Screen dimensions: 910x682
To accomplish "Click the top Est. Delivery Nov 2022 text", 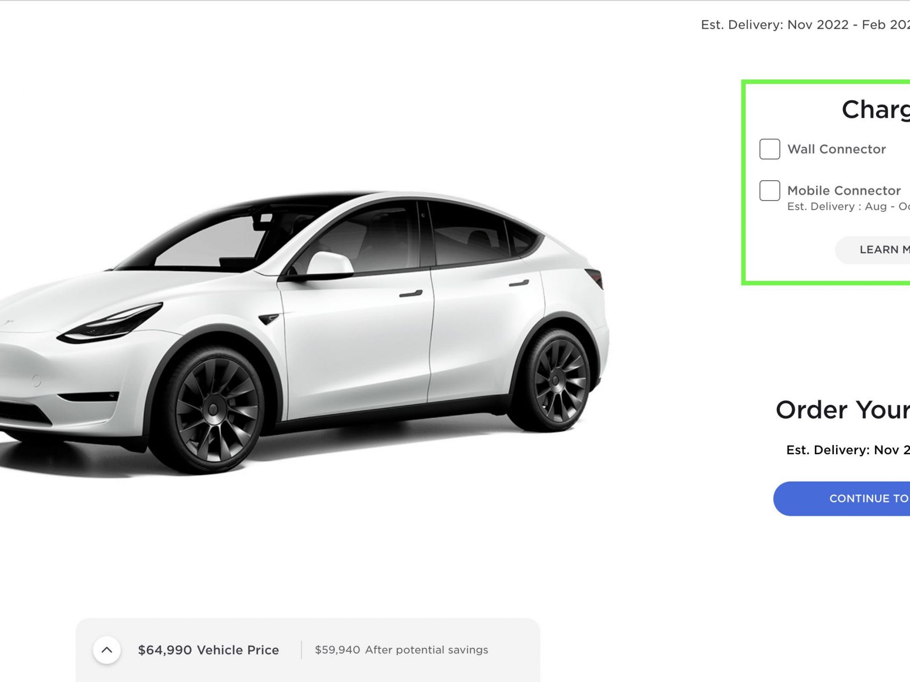I will pyautogui.click(x=805, y=25).
